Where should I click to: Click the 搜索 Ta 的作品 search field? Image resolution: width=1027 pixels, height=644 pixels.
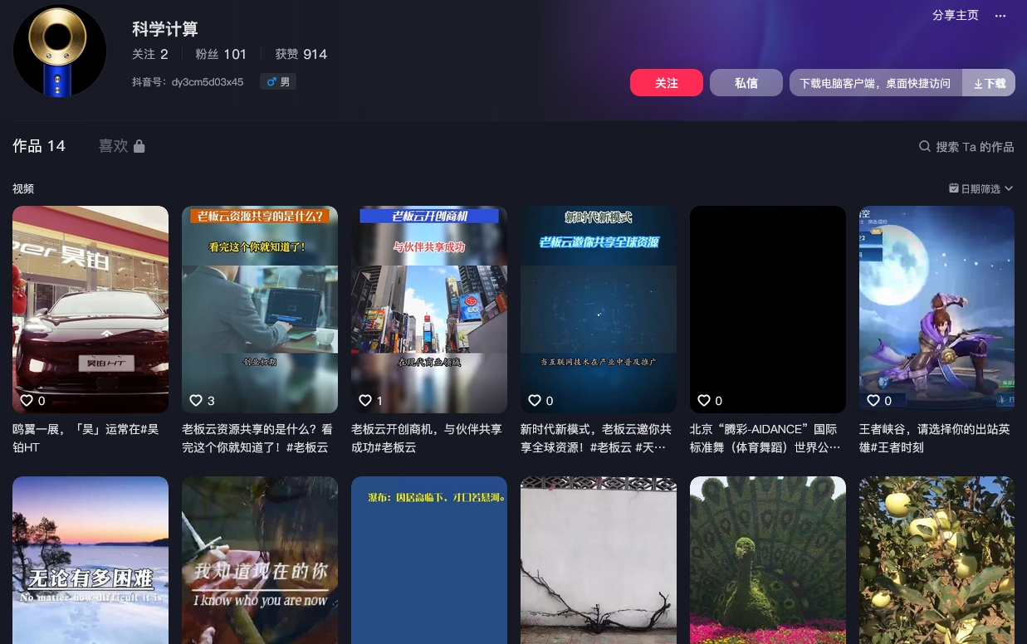[966, 146]
